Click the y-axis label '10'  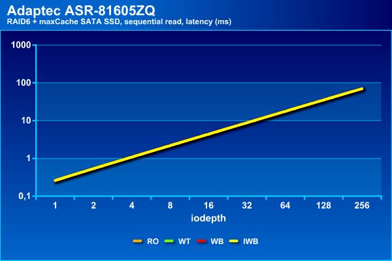pos(26,121)
